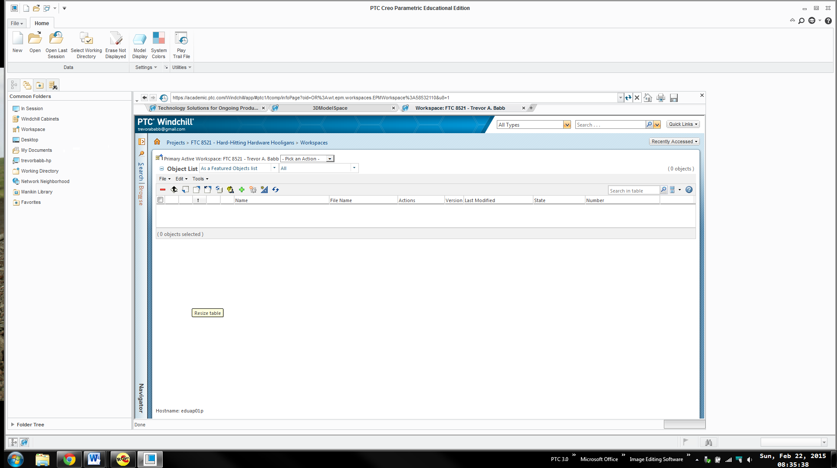Screen dimensions: 837x468
Task: Click the Favorites navigator tab icon
Action: pyautogui.click(x=40, y=85)
